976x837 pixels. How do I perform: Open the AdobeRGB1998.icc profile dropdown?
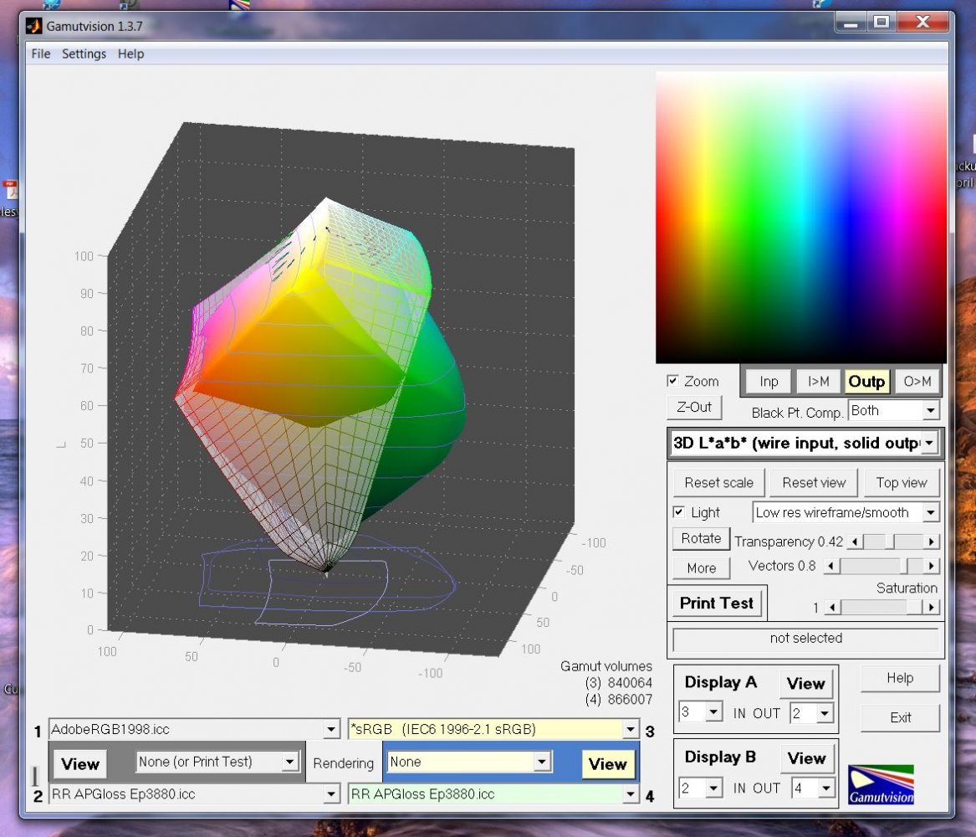click(331, 730)
